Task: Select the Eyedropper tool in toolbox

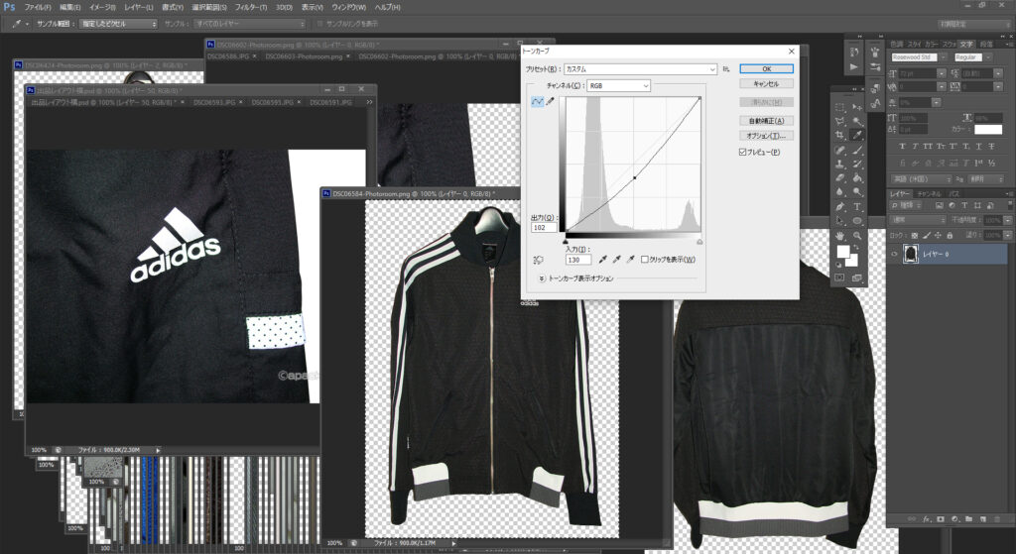Action: pos(858,135)
